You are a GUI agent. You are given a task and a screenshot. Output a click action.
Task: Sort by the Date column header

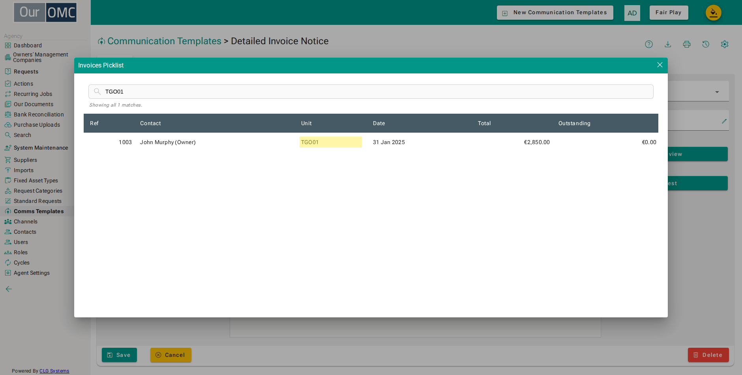[x=379, y=123]
